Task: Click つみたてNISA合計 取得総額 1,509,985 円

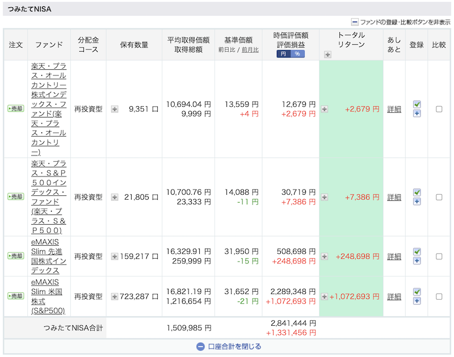Action: click(189, 327)
